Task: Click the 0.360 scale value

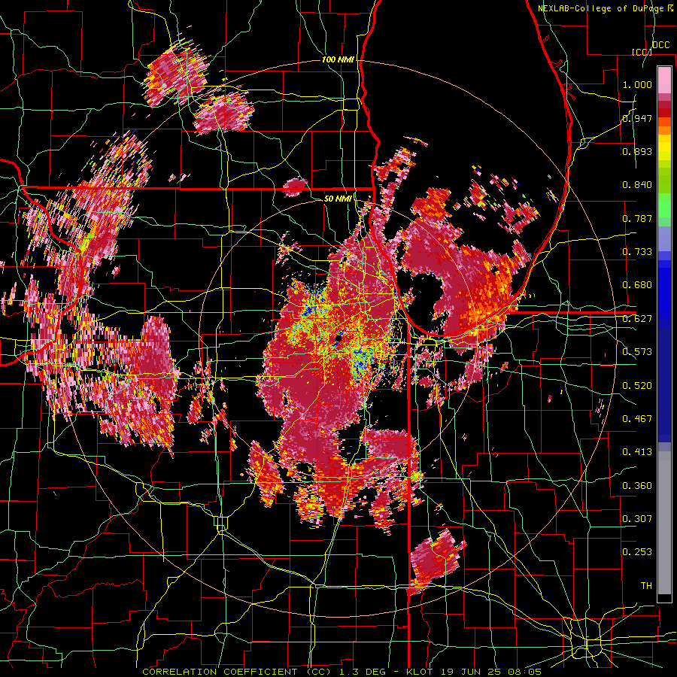Action: tap(637, 486)
